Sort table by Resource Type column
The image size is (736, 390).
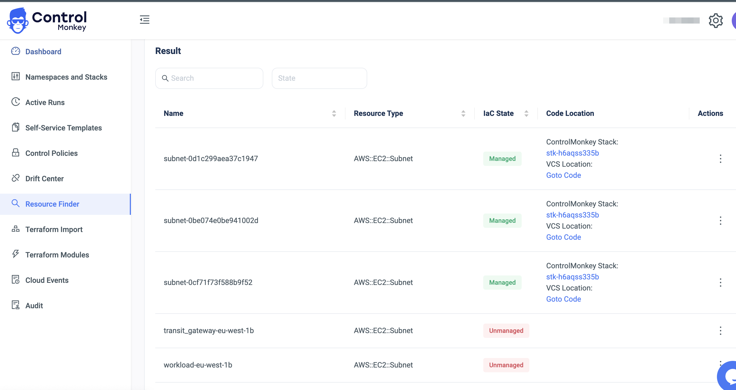[463, 114]
